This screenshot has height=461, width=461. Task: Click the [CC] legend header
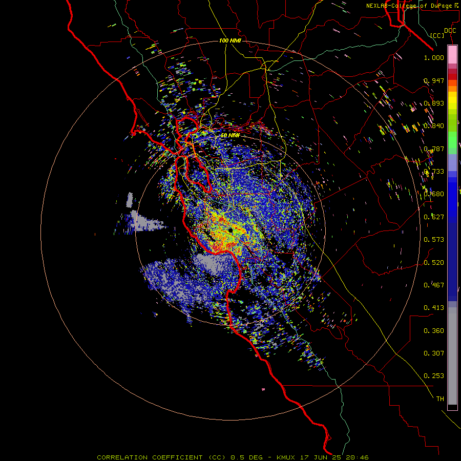pyautogui.click(x=437, y=35)
